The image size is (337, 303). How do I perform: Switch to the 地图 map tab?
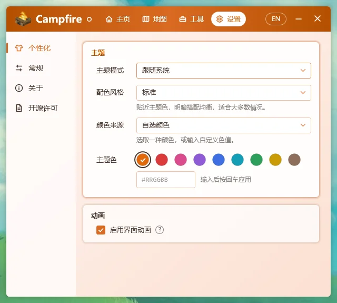click(154, 19)
